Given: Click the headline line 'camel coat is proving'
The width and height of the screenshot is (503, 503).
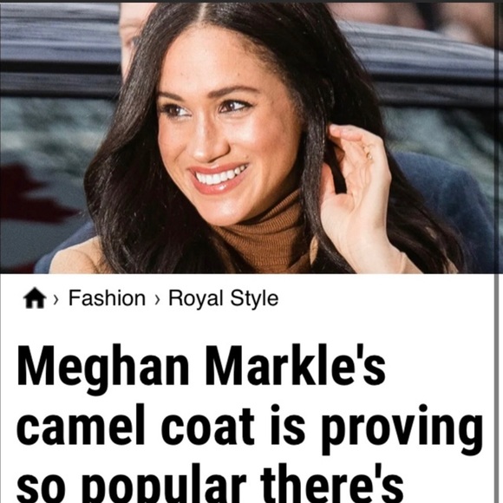Looking at the screenshot, I should [250, 427].
